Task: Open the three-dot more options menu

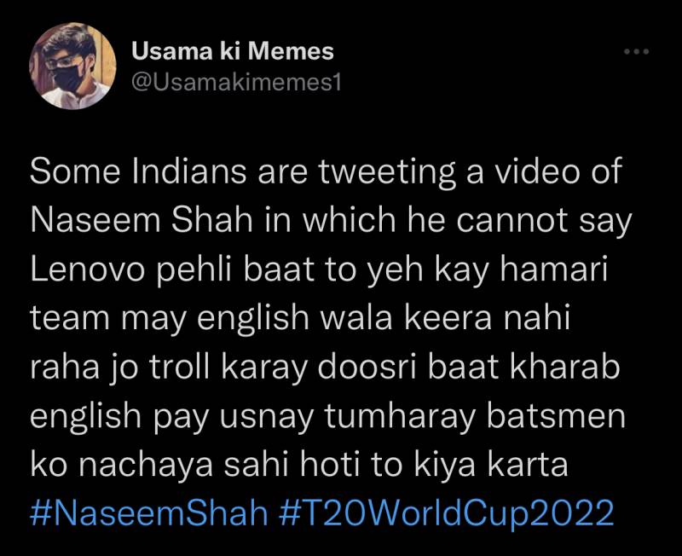Action: tap(636, 51)
